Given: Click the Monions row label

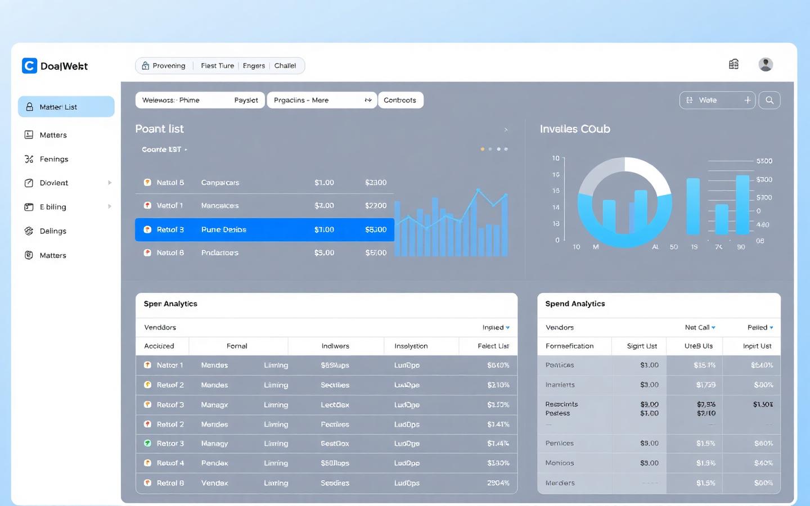Looking at the screenshot, I should coord(560,463).
